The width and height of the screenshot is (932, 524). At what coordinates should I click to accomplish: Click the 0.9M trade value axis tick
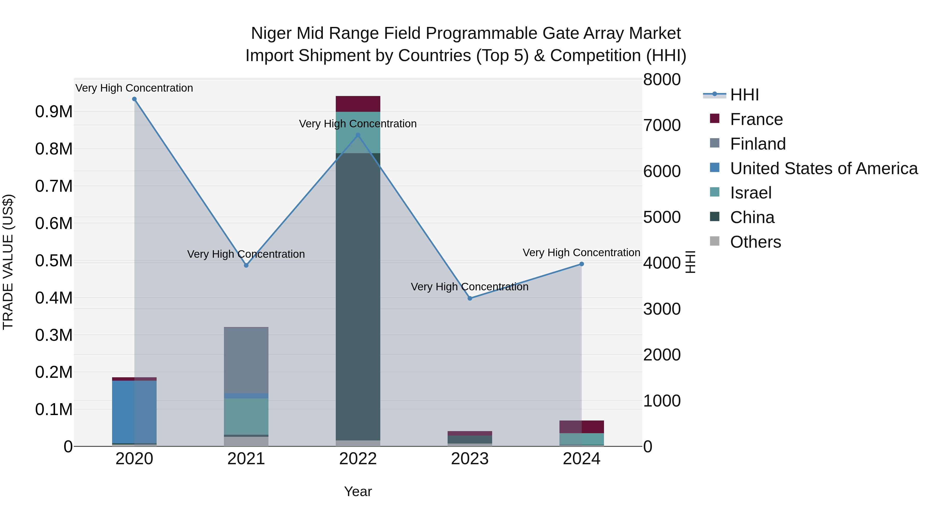tap(54, 112)
